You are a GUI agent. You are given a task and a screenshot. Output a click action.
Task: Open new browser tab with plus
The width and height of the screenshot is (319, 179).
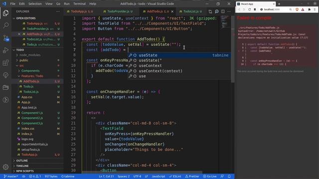coord(279,4)
